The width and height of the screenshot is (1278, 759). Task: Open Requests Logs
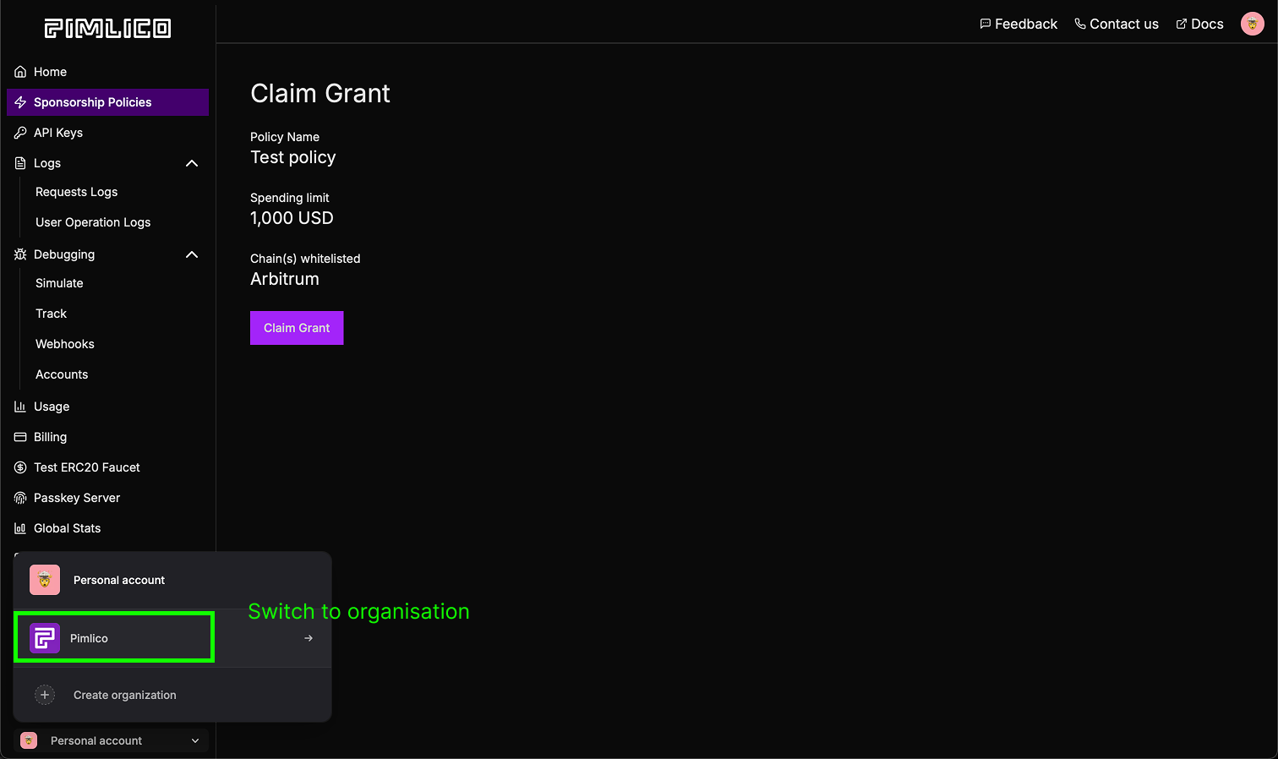tap(76, 192)
